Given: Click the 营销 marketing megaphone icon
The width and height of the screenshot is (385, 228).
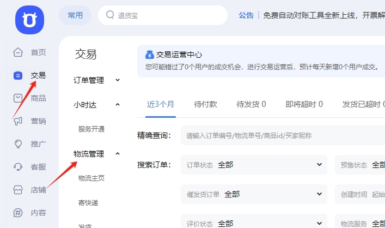Looking at the screenshot, I should tap(18, 121).
